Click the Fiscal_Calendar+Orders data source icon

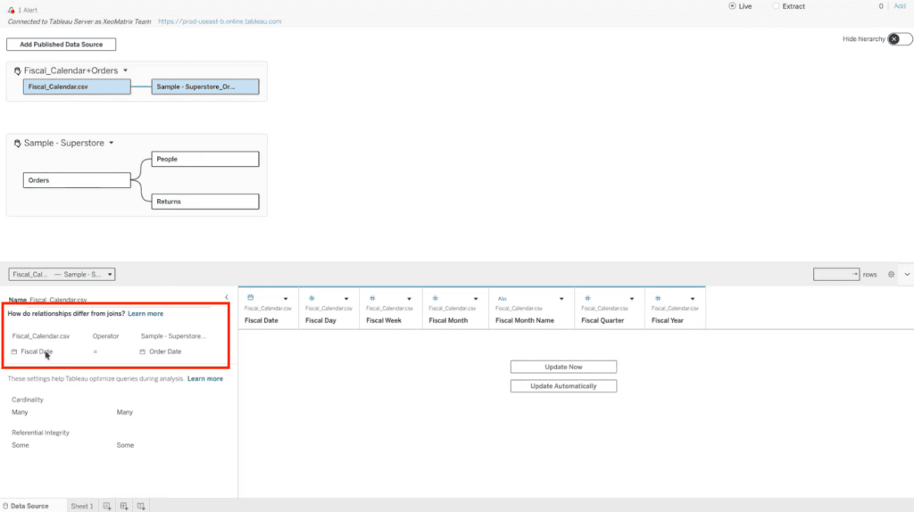pyautogui.click(x=18, y=70)
